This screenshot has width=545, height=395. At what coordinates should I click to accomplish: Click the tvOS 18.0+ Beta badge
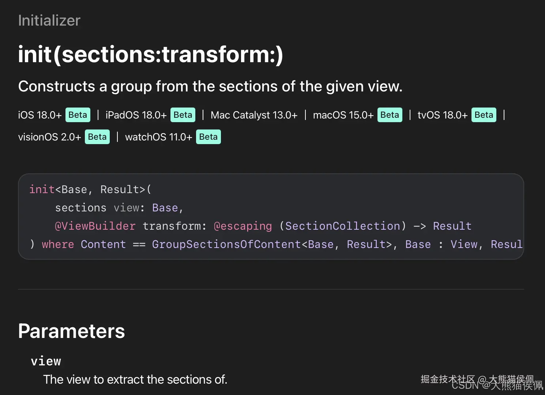point(484,115)
